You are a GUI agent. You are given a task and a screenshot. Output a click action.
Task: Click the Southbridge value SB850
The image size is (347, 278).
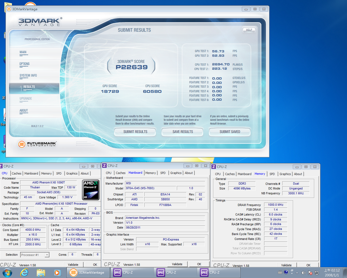click(x=165, y=199)
